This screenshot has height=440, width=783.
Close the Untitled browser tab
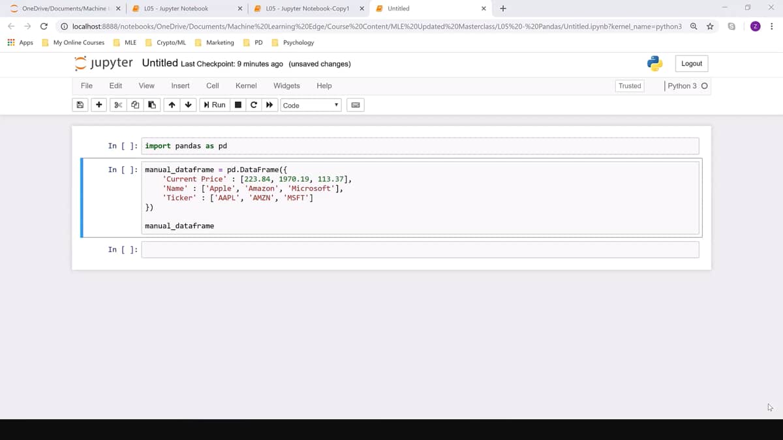484,8
